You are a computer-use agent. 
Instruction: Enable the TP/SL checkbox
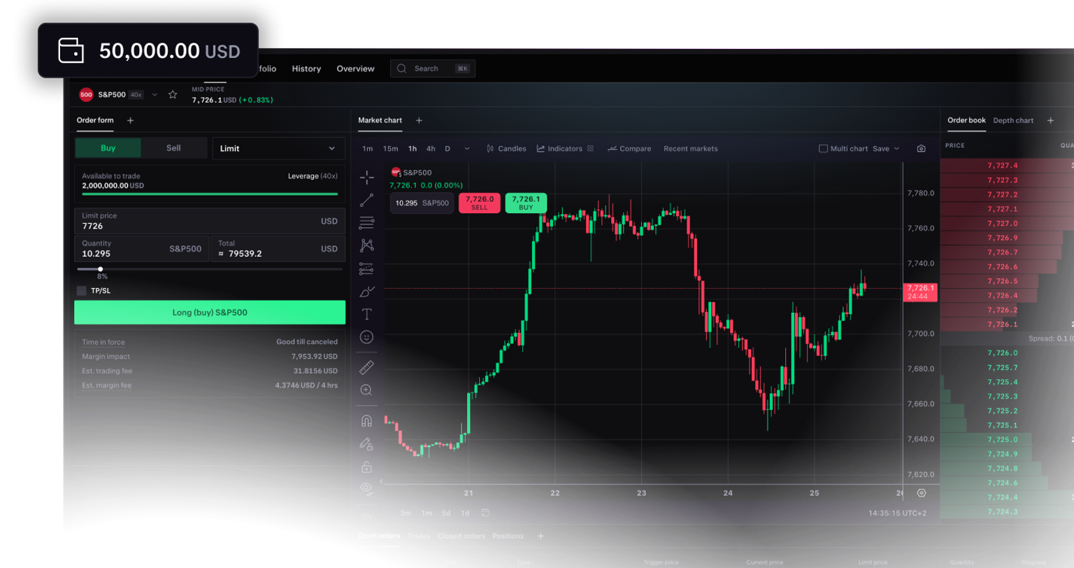[x=82, y=291]
